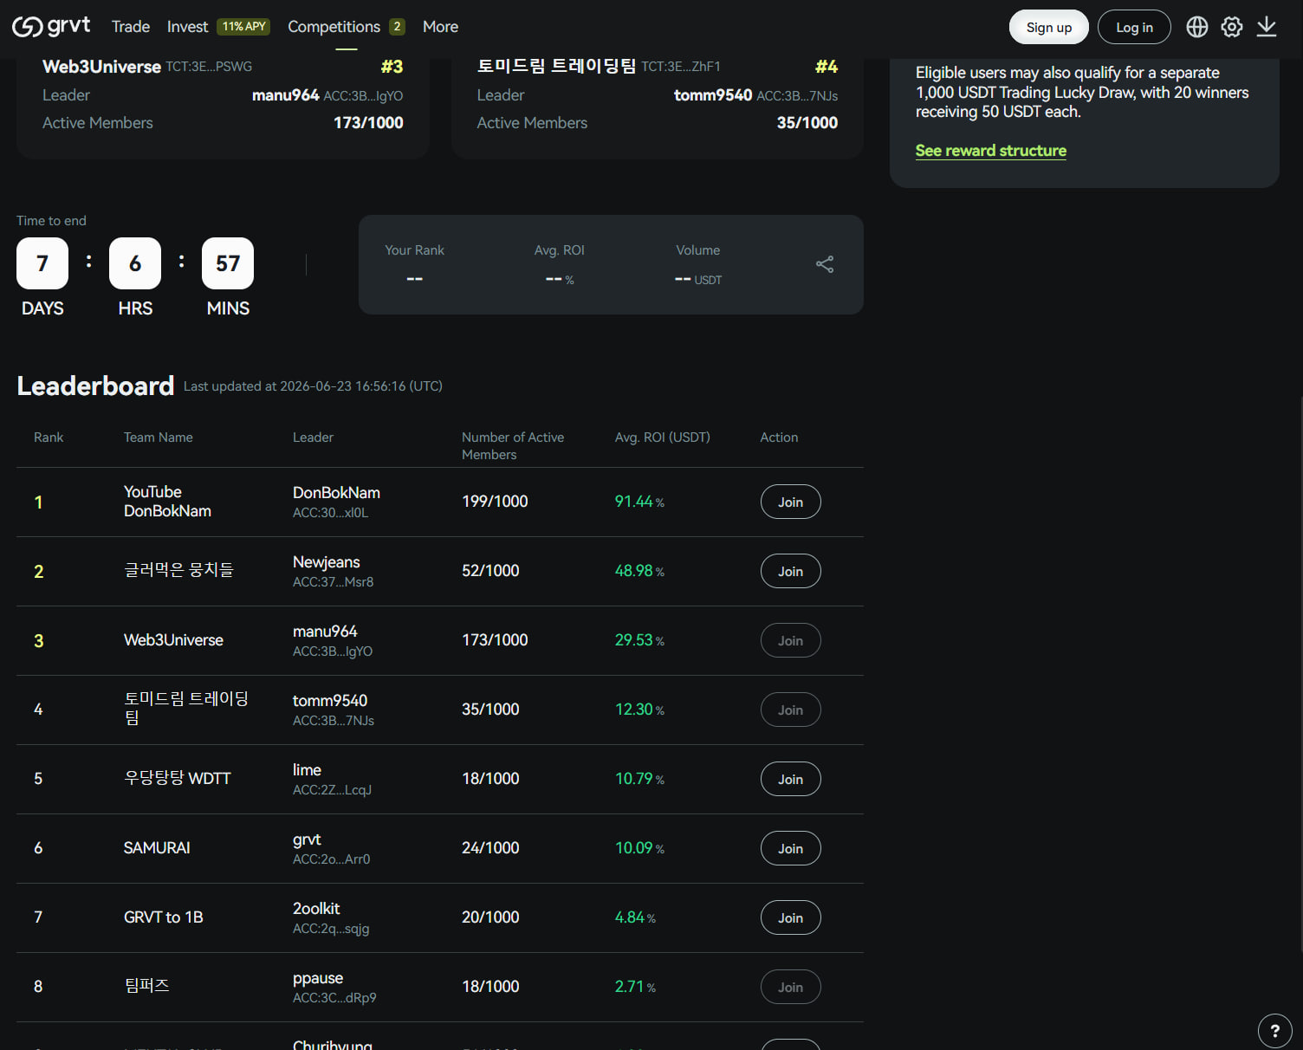Click the Number of Active Members header
Screen dimensions: 1303x1050
point(513,446)
